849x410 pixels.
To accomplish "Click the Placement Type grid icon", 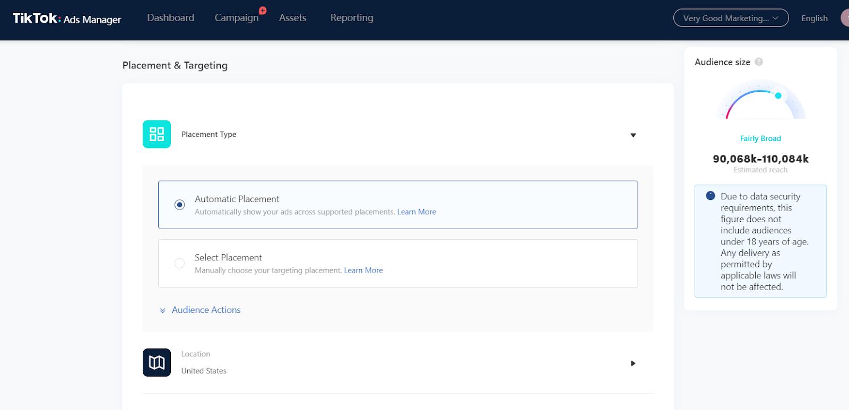I will click(x=157, y=134).
